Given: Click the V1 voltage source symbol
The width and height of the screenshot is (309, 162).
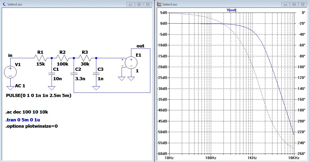Looking at the screenshot, I should tap(10, 72).
